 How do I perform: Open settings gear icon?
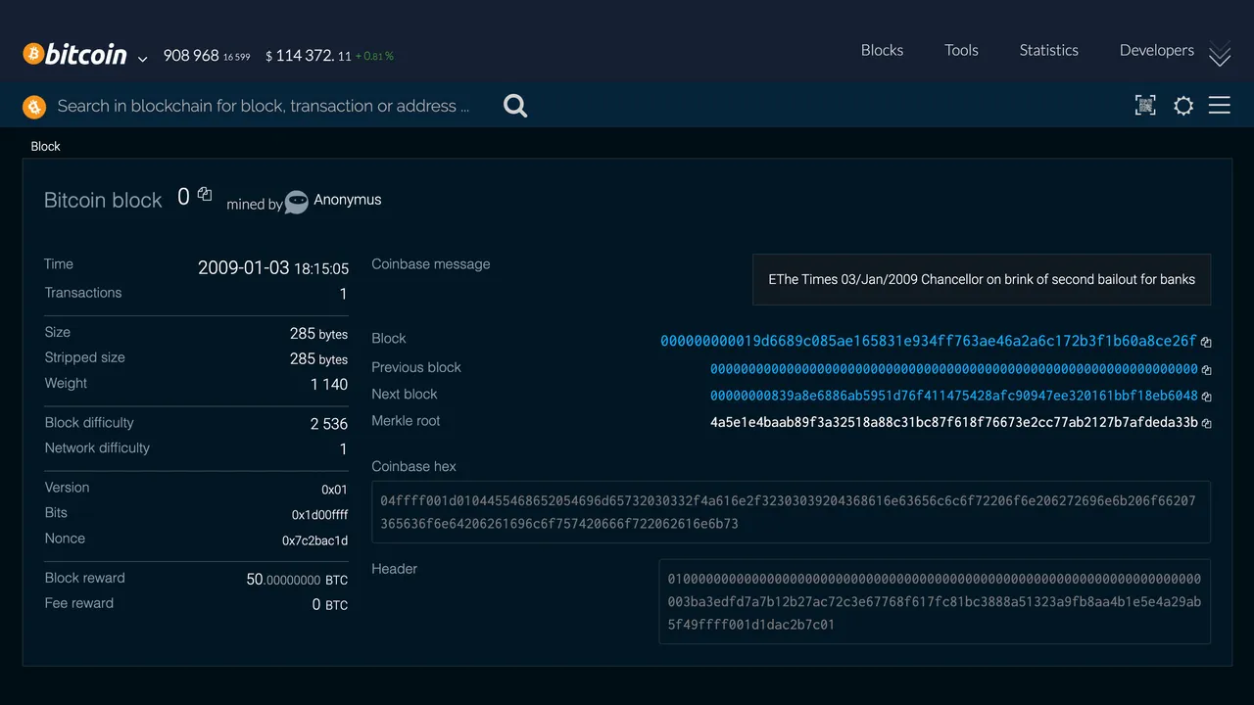pyautogui.click(x=1183, y=106)
